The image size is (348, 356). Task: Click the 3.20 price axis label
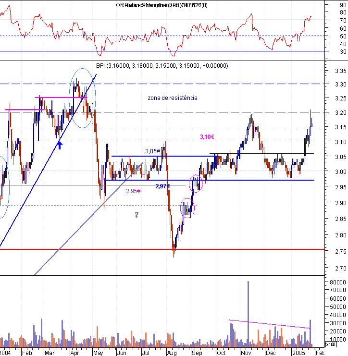pyautogui.click(x=340, y=112)
